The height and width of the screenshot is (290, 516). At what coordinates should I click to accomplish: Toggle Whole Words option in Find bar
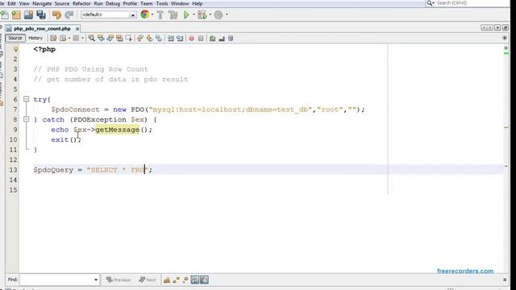click(176, 280)
